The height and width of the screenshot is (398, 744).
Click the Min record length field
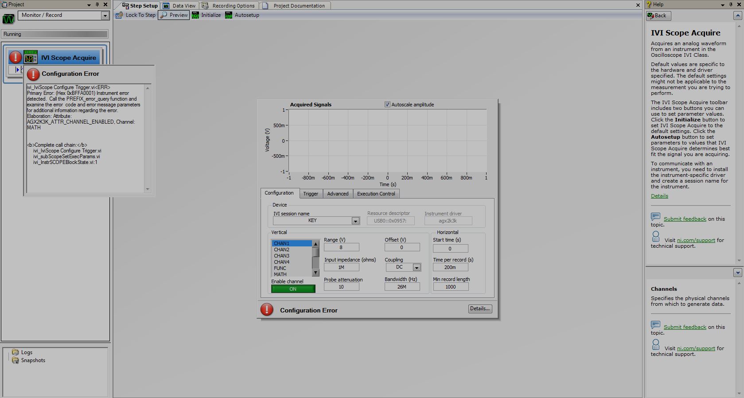coord(450,287)
